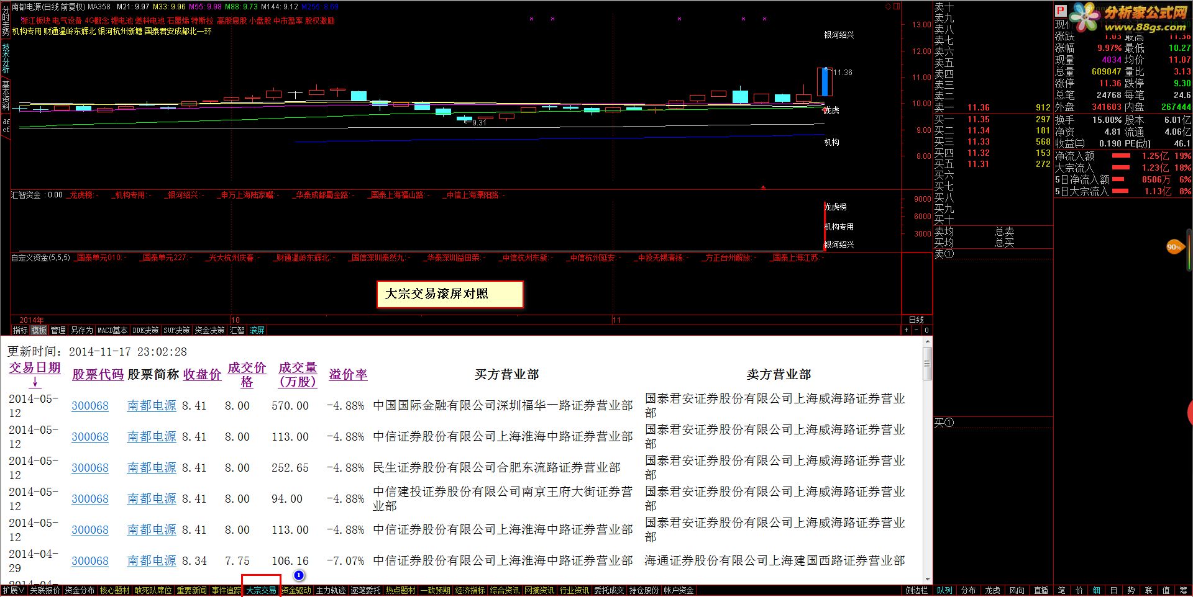1193x597 pixels.
Task: Select the 汇智 template
Action: coord(237,330)
